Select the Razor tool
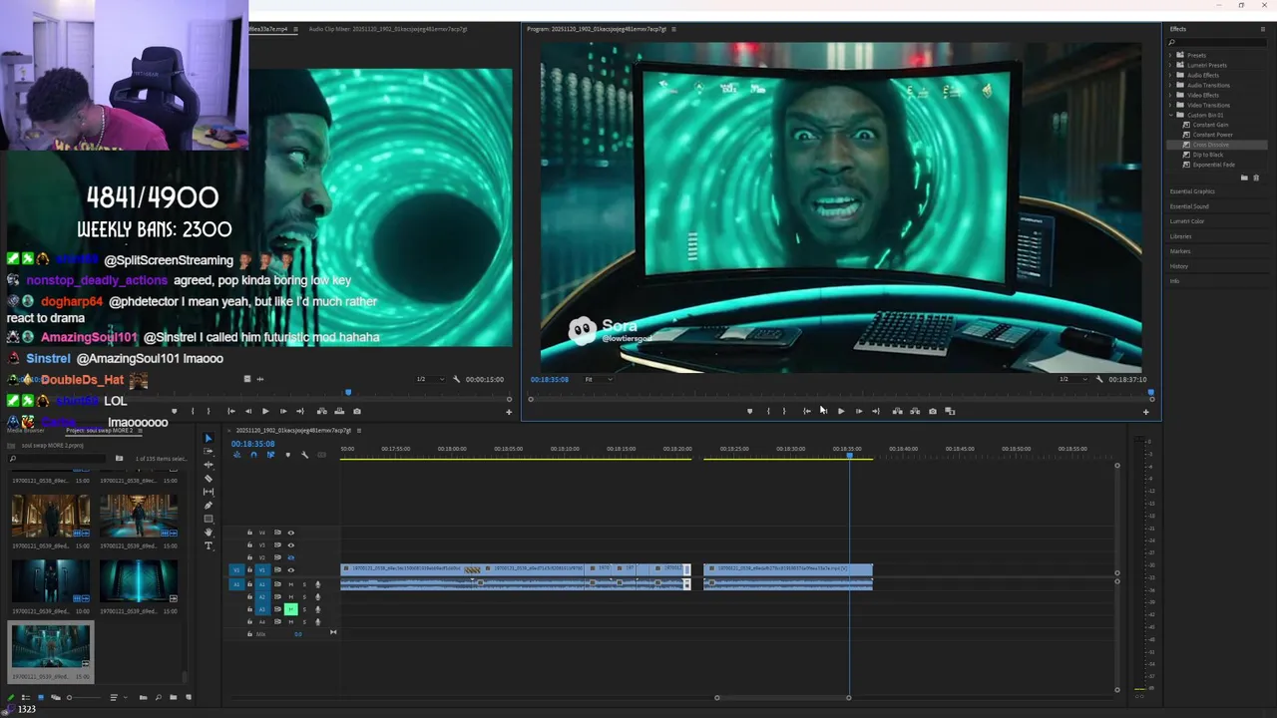This screenshot has width=1277, height=718. (209, 479)
